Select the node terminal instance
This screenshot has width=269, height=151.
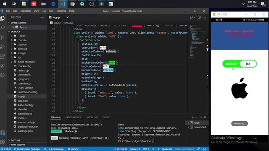coord(197,123)
